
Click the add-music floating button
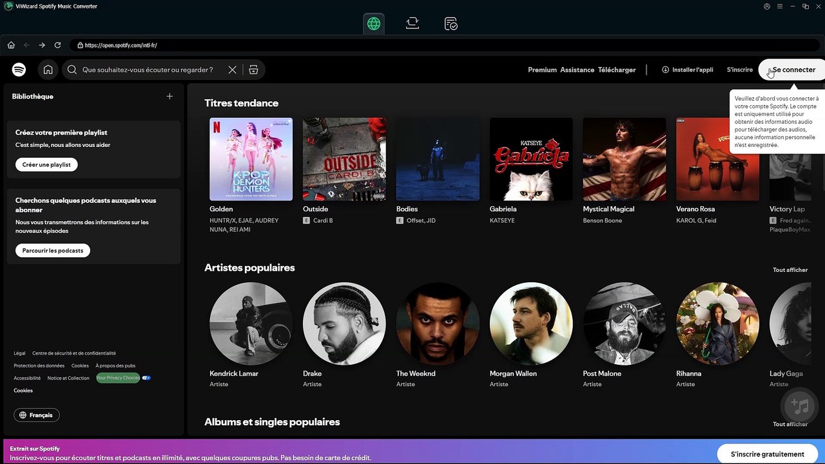pyautogui.click(x=799, y=406)
